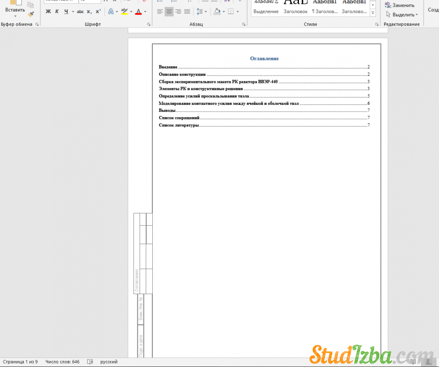Viewport: 439px width, 367px height.
Task: Open underline style dropdown arrow
Action: [73, 12]
